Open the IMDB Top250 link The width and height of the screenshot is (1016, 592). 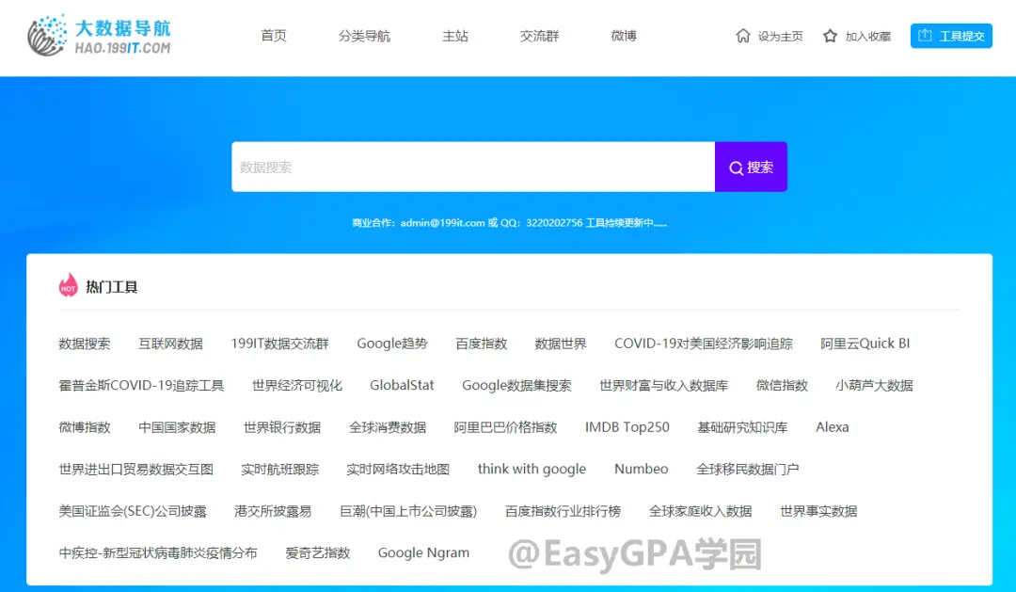[627, 427]
